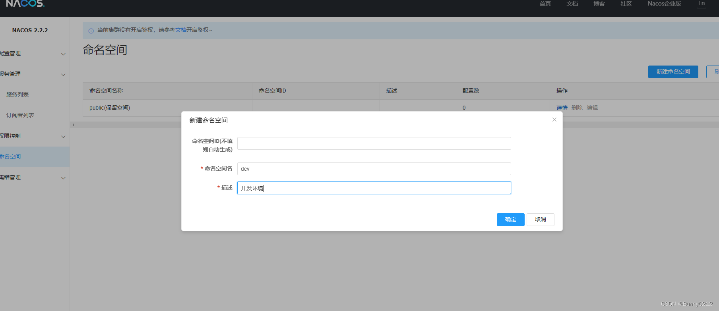
Task: Click NACOS 2.2.2 version label
Action: click(x=30, y=30)
